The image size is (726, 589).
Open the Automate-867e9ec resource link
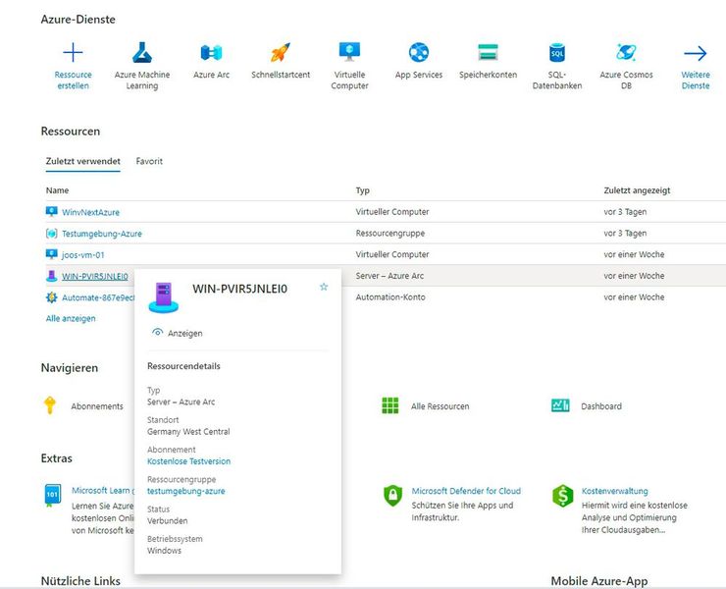click(98, 297)
